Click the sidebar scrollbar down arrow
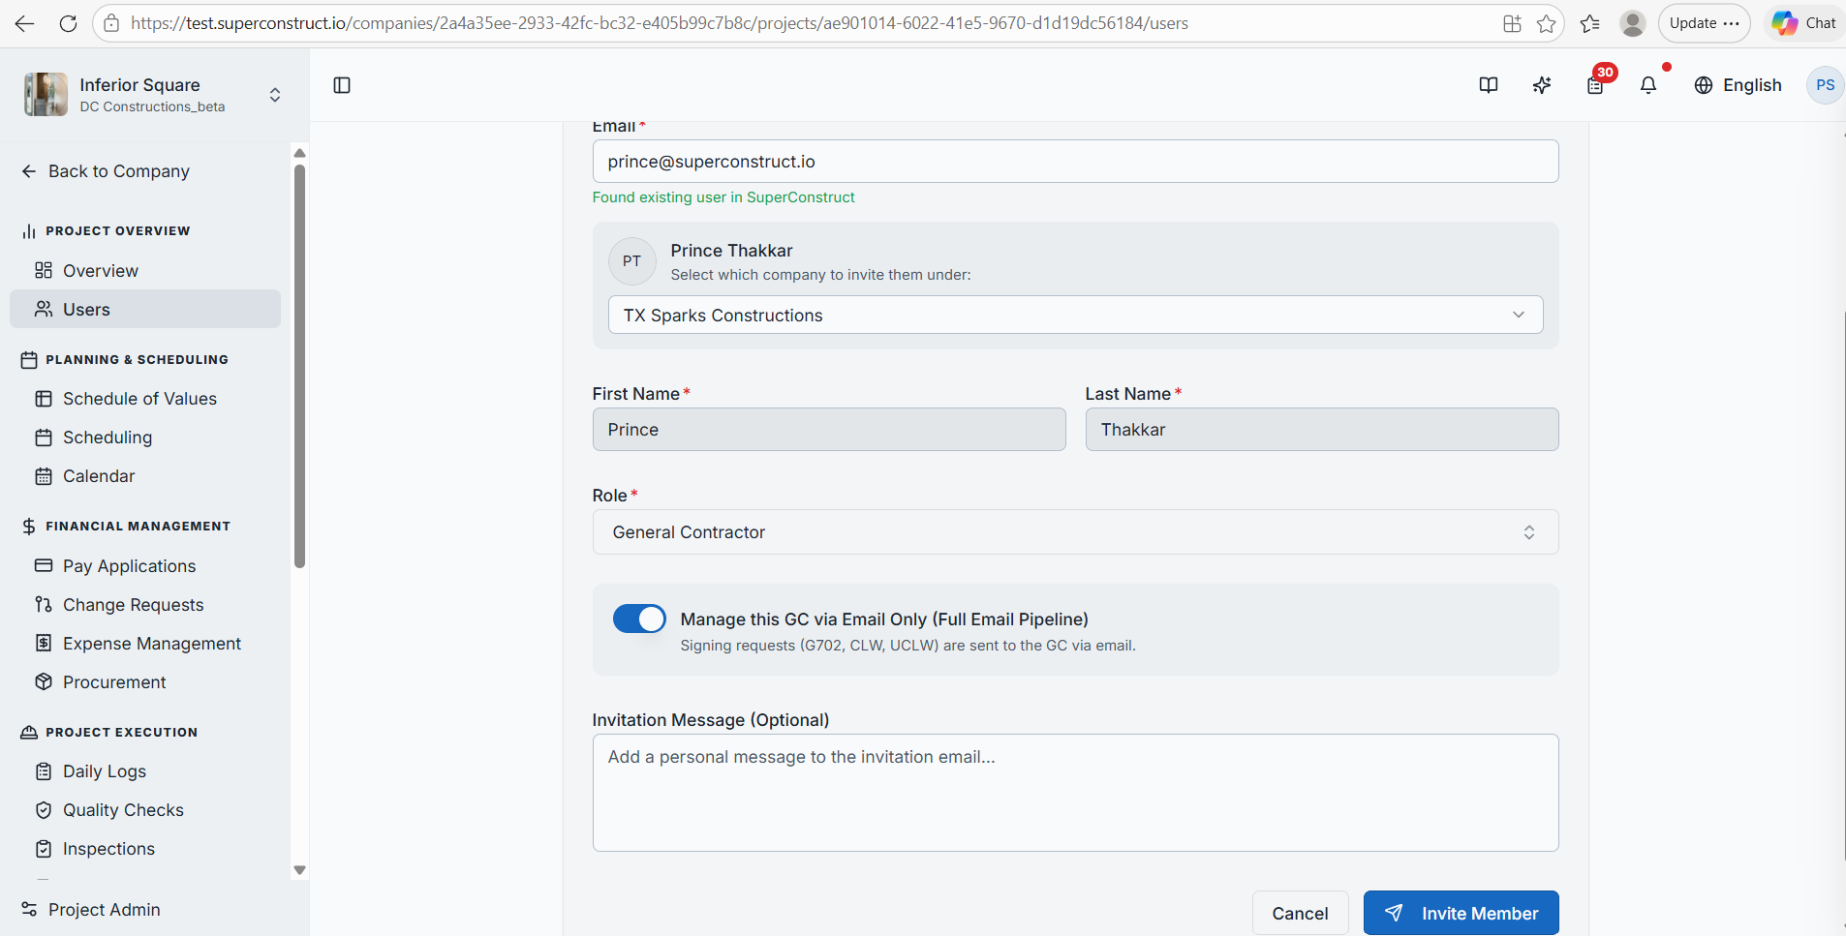The height and width of the screenshot is (936, 1846). [299, 870]
